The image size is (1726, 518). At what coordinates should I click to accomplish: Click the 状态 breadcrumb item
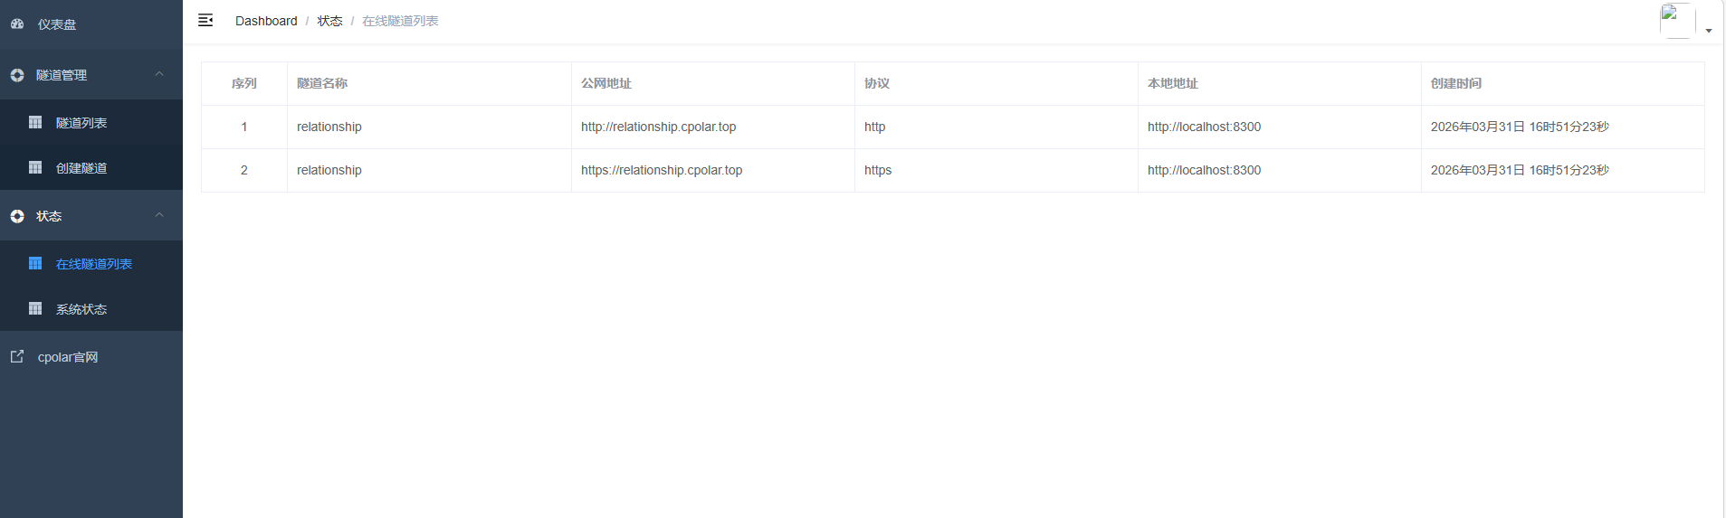tap(329, 21)
